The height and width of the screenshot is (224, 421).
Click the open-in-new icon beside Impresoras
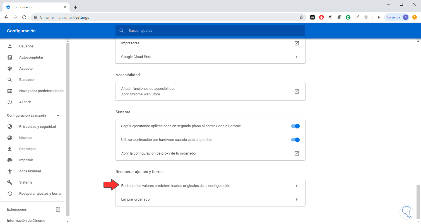[x=297, y=43]
